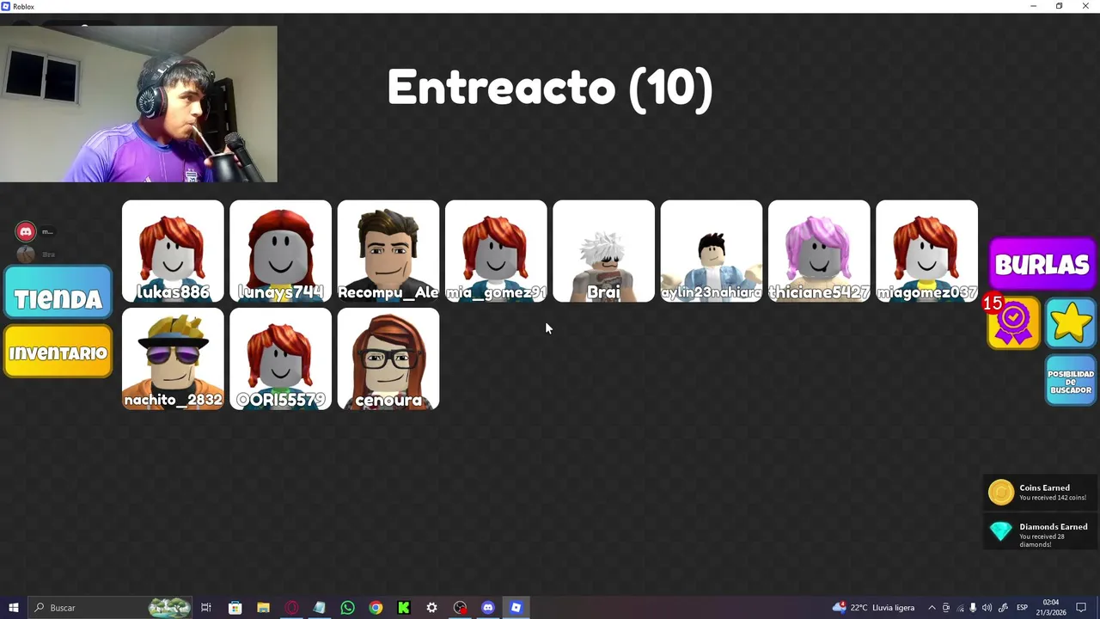
Task: Click the yellow star icon
Action: (1071, 322)
